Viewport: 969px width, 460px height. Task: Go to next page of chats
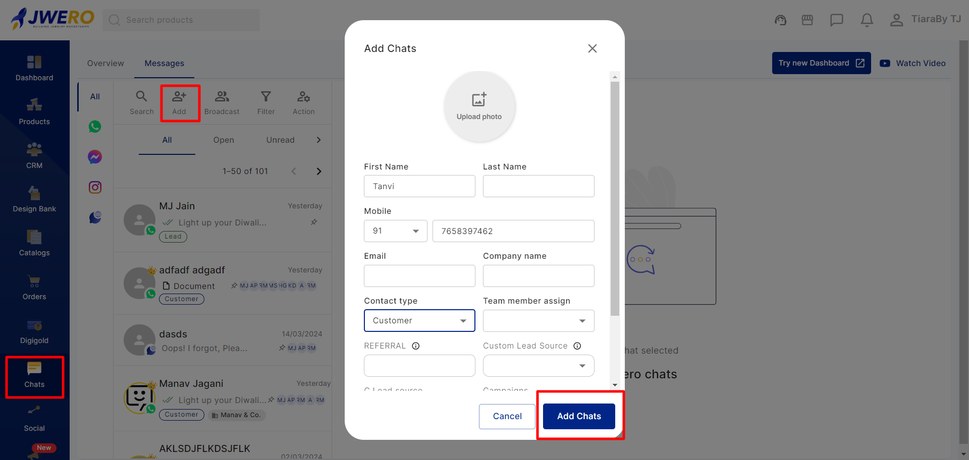click(318, 171)
